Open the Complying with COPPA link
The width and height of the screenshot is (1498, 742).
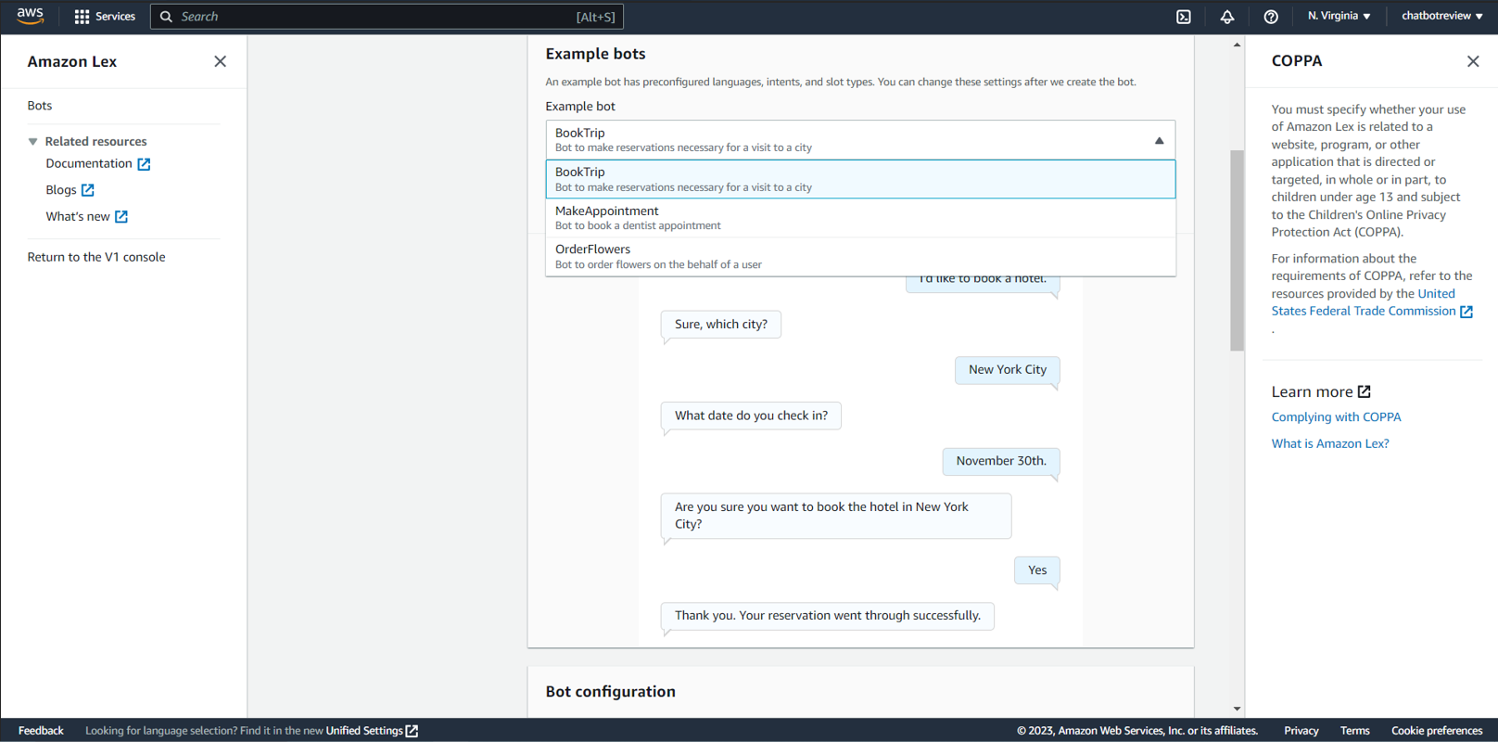pos(1336,417)
